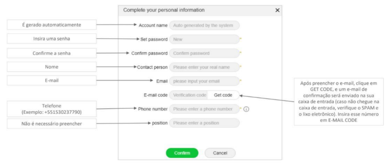Click the Cancel button
Screen dimensions: 386x166
click(220, 153)
